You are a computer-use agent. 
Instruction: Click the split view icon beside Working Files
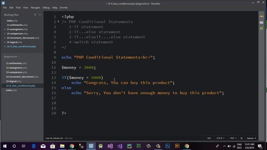coord(40,15)
